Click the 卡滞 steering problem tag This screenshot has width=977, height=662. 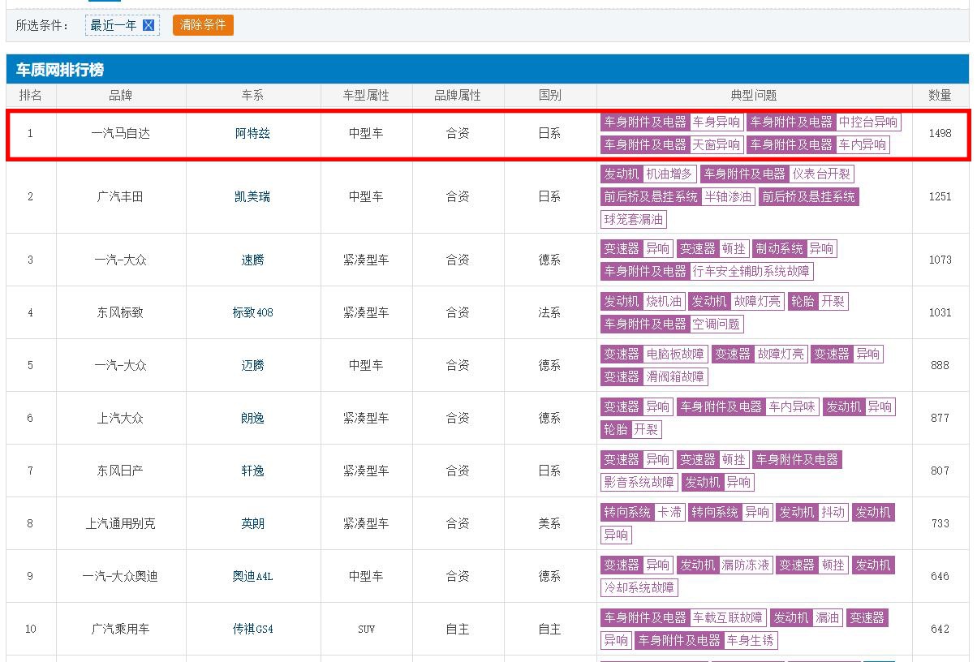(x=669, y=512)
